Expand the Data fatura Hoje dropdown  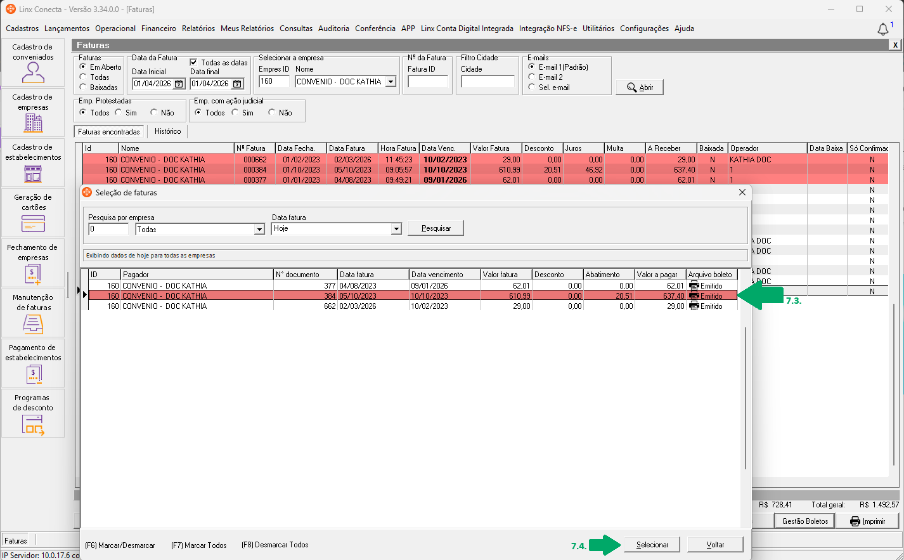click(396, 229)
